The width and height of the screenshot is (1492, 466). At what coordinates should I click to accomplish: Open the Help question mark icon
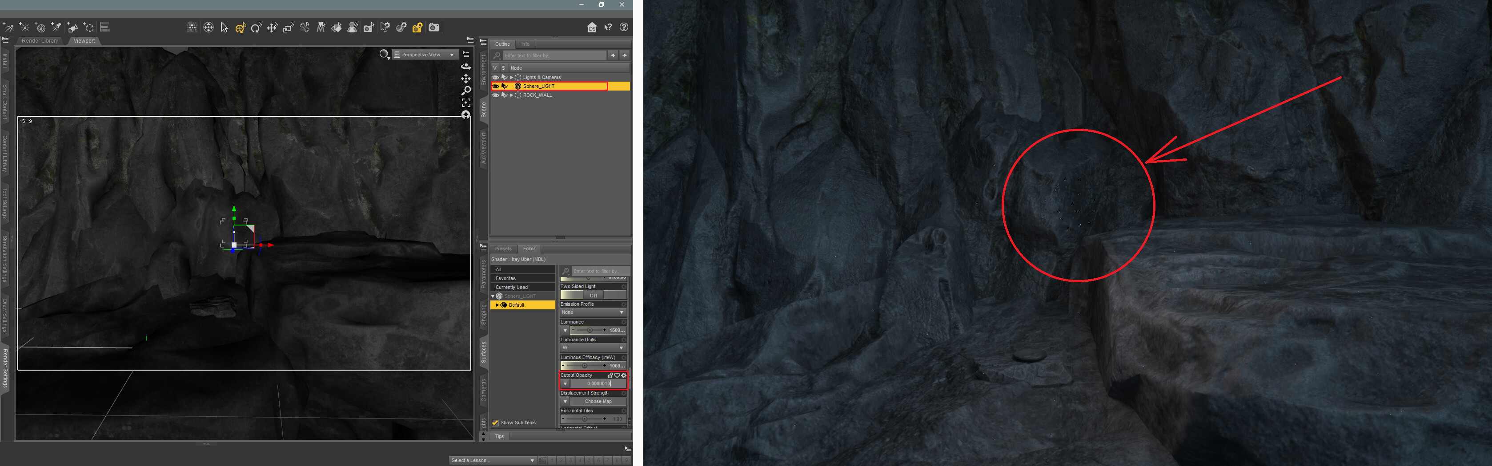pyautogui.click(x=624, y=27)
